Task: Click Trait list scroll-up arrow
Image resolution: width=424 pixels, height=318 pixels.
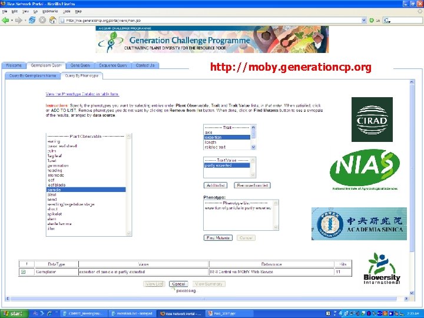Action: click(x=253, y=127)
